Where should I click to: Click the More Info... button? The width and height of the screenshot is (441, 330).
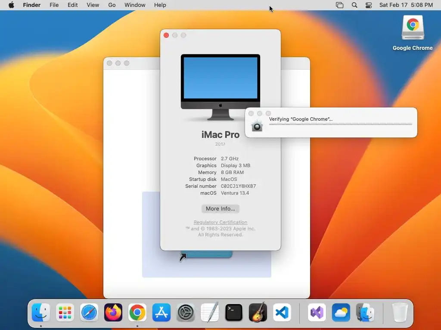coord(220,208)
